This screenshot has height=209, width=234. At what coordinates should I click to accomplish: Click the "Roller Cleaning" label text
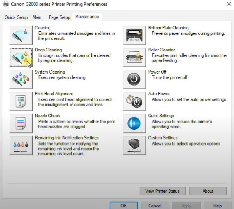[x=162, y=50]
